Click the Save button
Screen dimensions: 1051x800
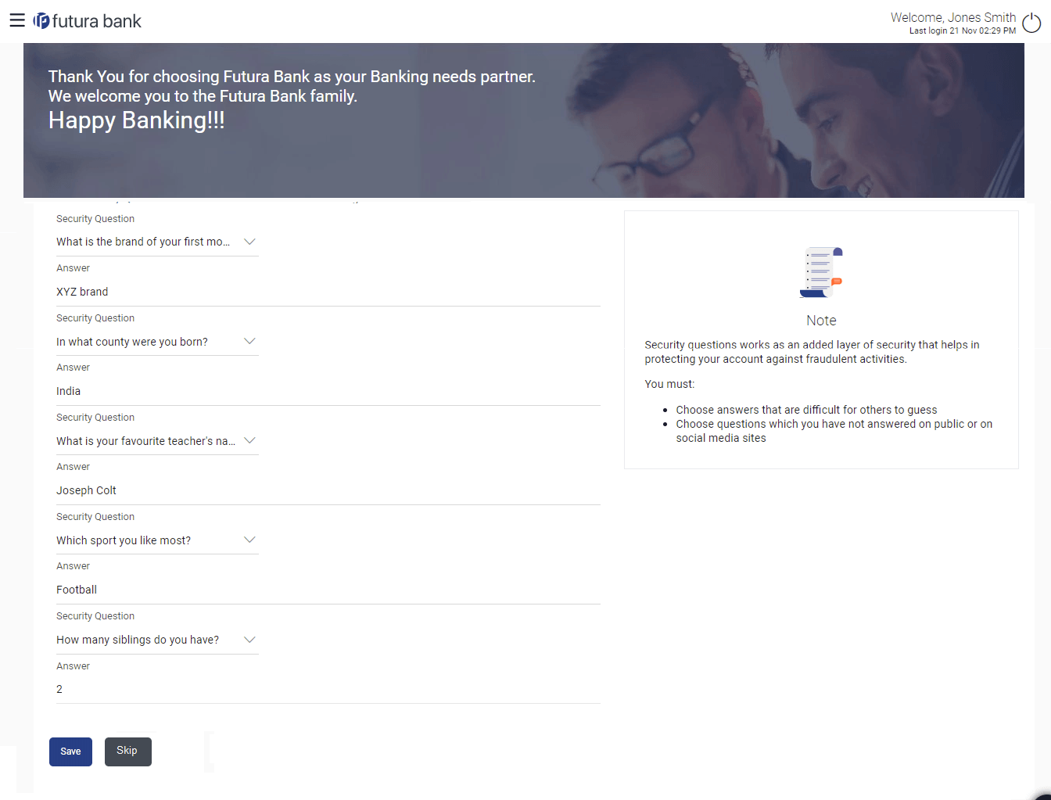click(x=70, y=752)
